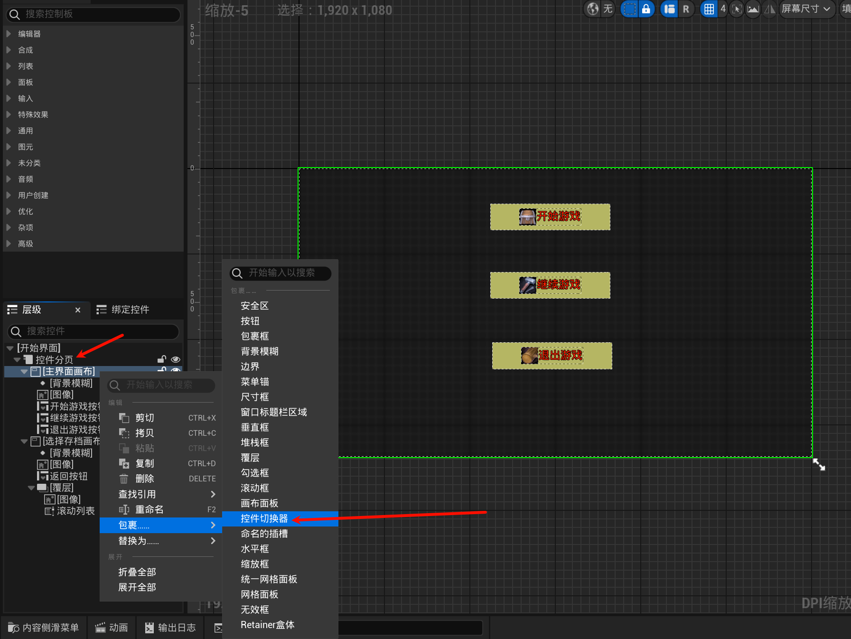Image resolution: width=851 pixels, height=639 pixels.
Task: Click the 重命名 rename icon in context menu
Action: pos(124,509)
